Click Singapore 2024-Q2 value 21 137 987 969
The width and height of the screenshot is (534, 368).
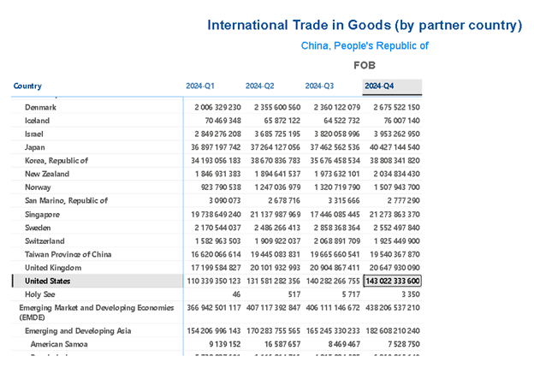pos(276,215)
